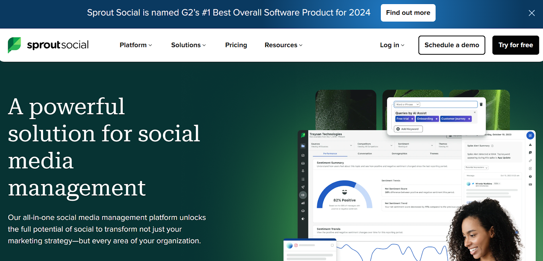The width and height of the screenshot is (543, 261).
Task: Click the blue compose pencil icon
Action: 530,135
